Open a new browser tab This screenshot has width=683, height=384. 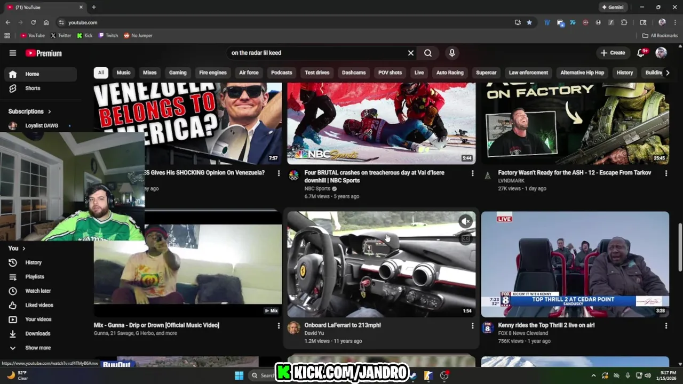(94, 7)
